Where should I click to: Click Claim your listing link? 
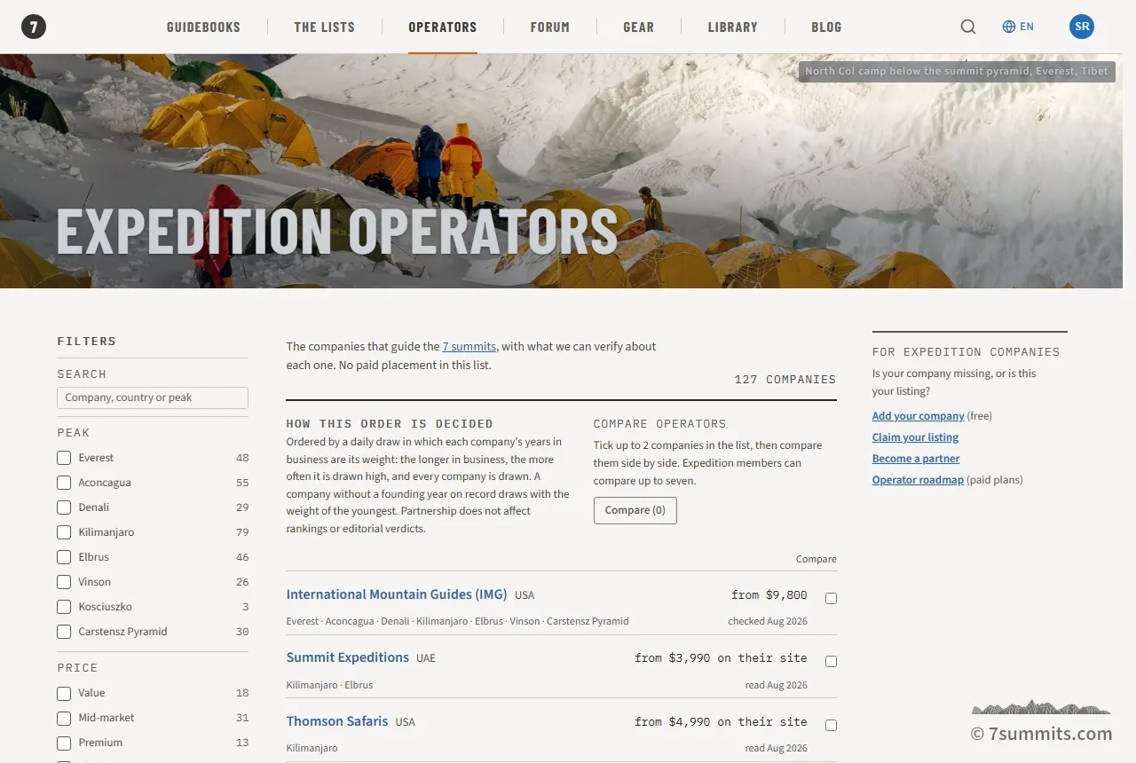[x=915, y=437]
